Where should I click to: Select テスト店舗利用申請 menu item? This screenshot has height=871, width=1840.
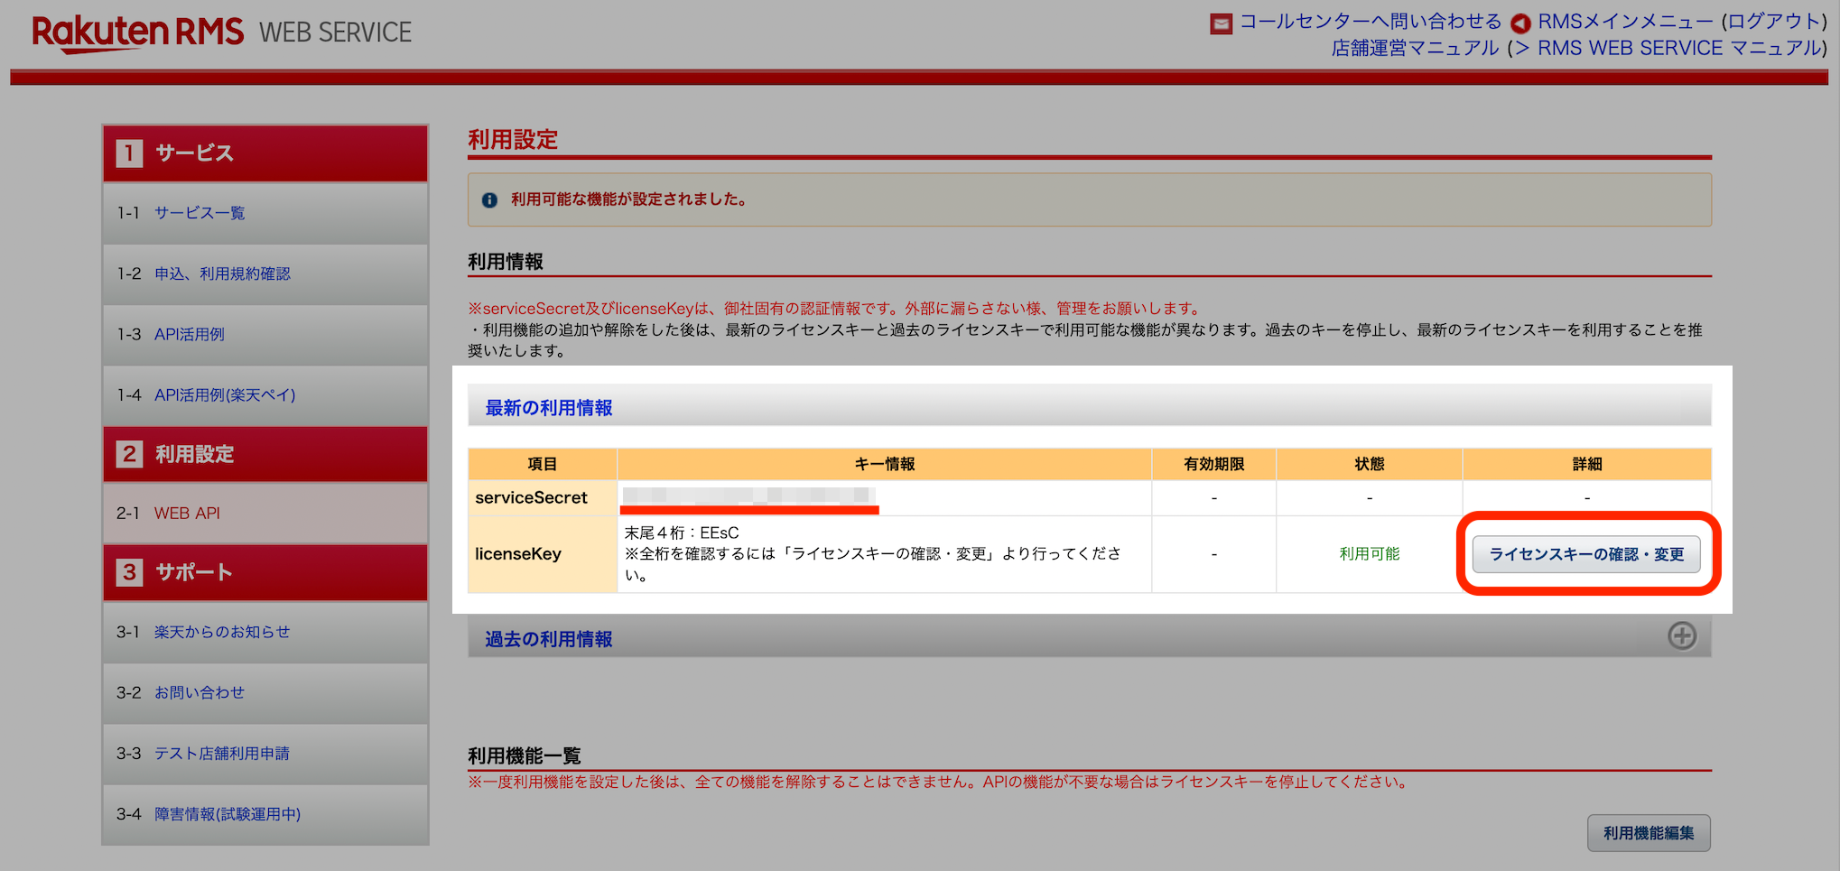(x=222, y=753)
